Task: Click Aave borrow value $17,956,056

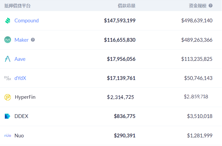Action: click(121, 59)
